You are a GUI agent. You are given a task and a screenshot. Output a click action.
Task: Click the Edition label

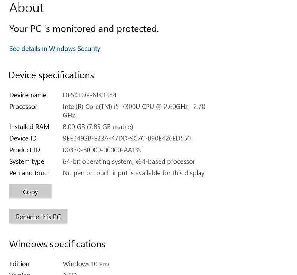click(x=19, y=264)
